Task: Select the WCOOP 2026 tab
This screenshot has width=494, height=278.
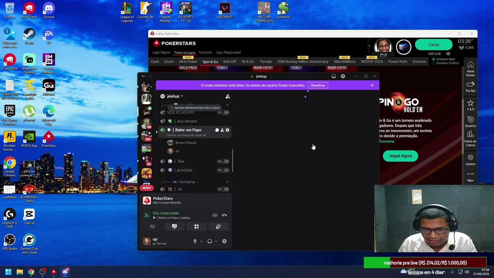Action: pyautogui.click(x=372, y=62)
